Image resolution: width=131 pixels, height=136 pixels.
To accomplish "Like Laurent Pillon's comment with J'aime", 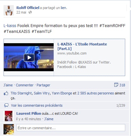I will click(x=49, y=119).
